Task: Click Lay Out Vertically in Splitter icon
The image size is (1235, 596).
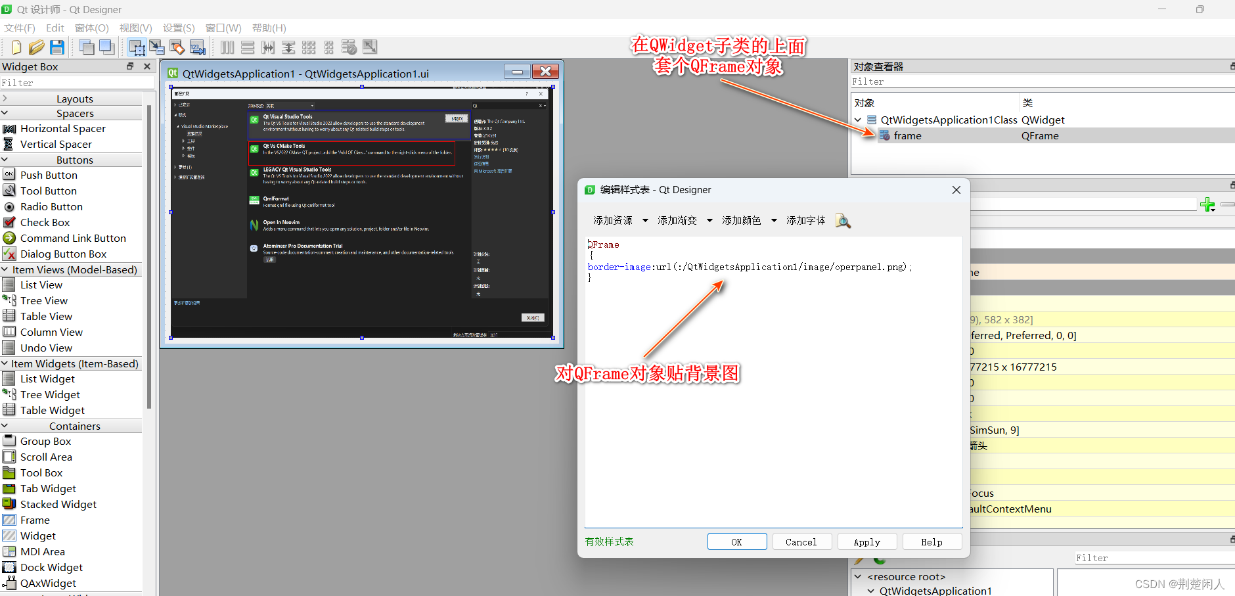Action: coord(288,47)
